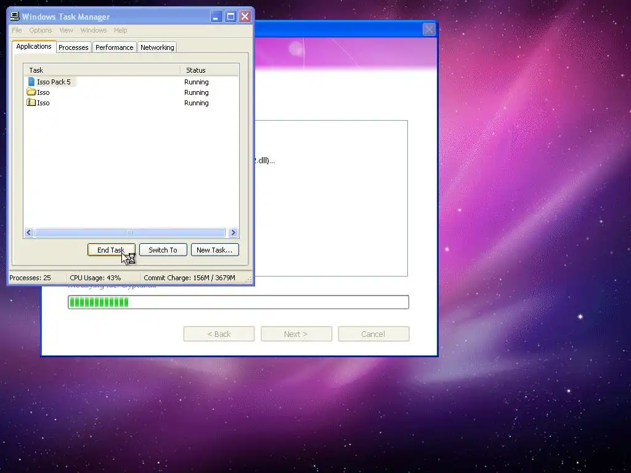Switch to the Processes tab
The image size is (631, 473).
(74, 47)
